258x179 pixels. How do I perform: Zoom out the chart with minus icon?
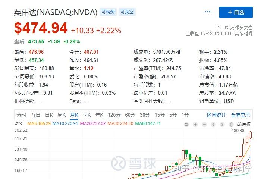pos(204,125)
